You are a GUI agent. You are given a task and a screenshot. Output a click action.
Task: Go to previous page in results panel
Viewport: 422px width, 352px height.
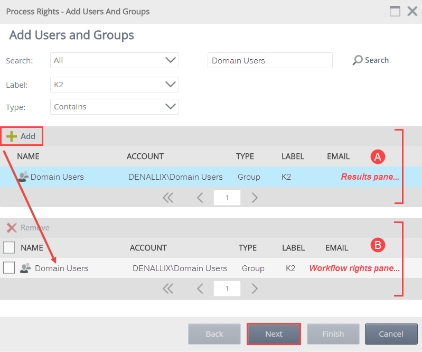(x=200, y=198)
